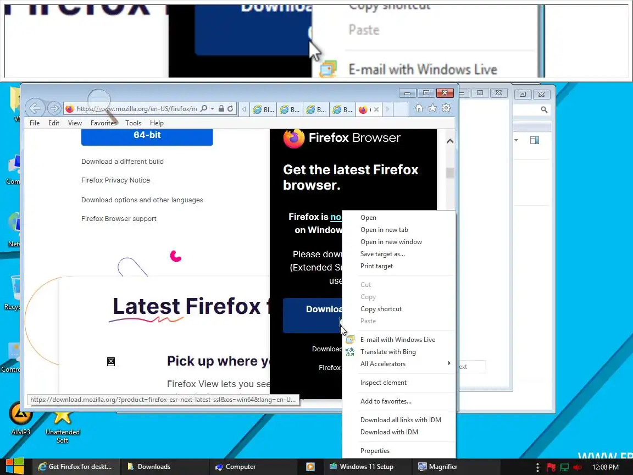Viewport: 633px width, 475px height.
Task: Click the Refresh icon in the address bar
Action: click(230, 109)
